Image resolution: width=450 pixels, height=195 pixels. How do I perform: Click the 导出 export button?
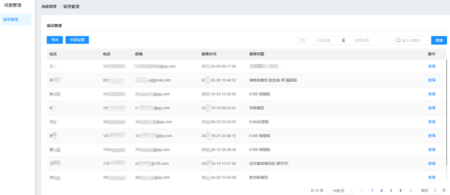point(55,40)
